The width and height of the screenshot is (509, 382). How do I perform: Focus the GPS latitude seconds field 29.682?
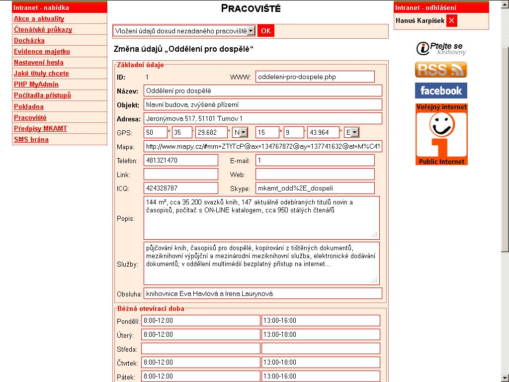(211, 132)
